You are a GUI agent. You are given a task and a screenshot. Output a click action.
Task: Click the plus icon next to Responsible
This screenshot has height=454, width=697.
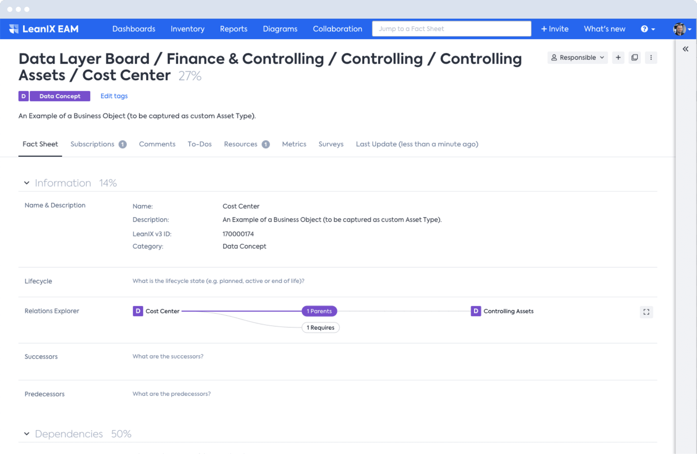click(x=618, y=57)
